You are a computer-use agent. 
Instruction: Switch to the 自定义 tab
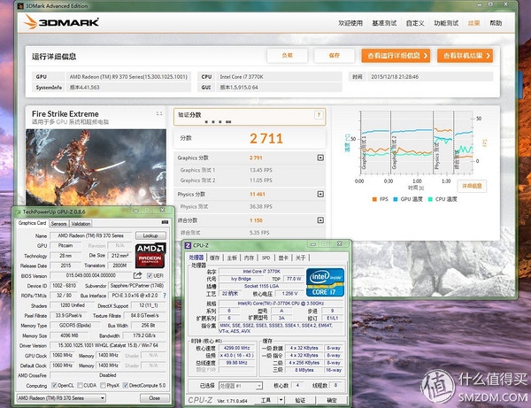(x=415, y=23)
